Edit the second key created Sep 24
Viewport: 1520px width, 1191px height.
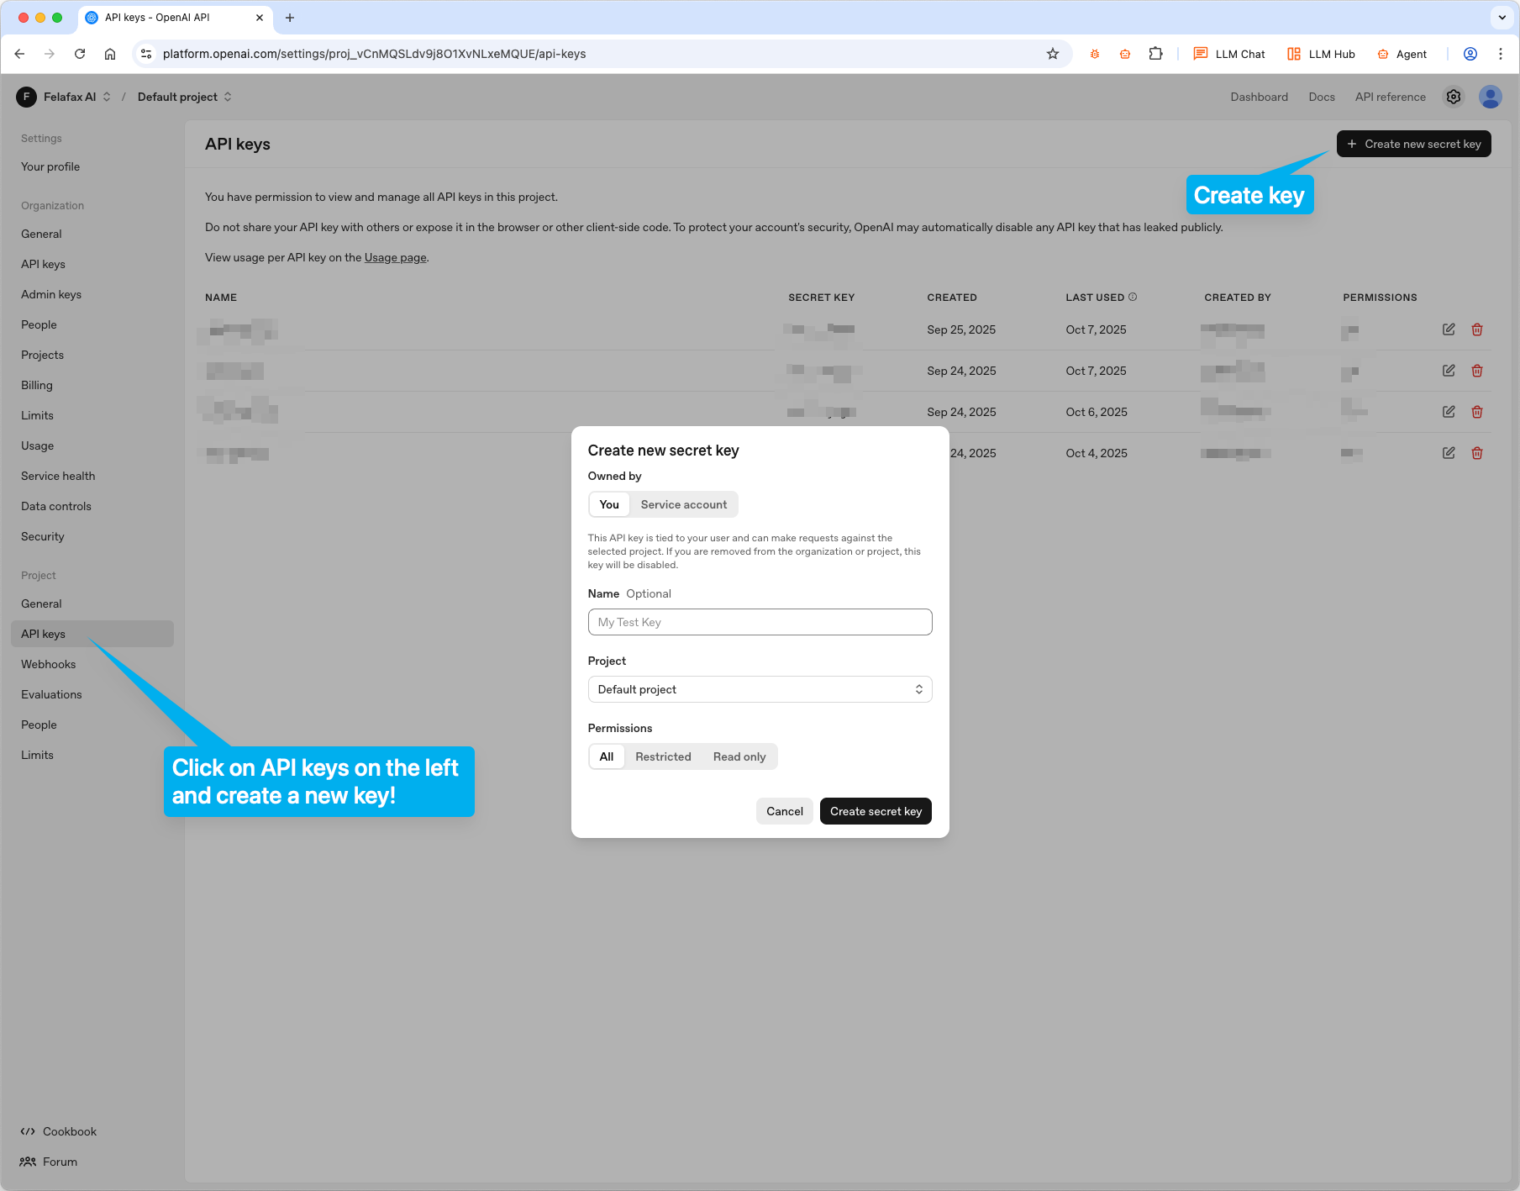tap(1449, 412)
